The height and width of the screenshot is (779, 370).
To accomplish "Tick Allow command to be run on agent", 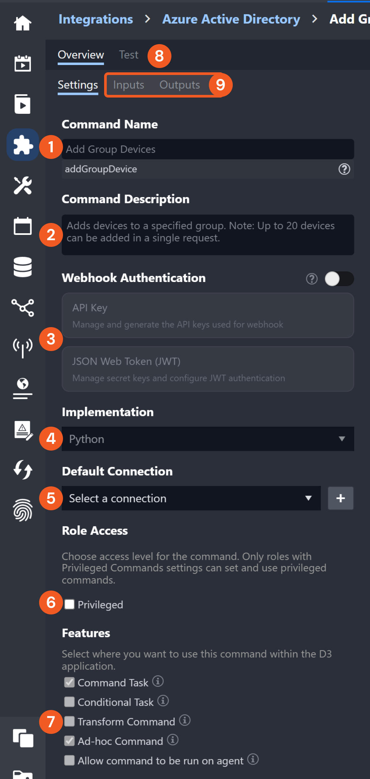I will (70, 760).
